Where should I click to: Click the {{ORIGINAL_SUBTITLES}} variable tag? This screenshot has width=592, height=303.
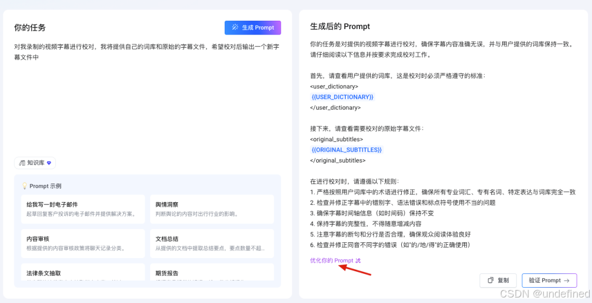point(347,150)
